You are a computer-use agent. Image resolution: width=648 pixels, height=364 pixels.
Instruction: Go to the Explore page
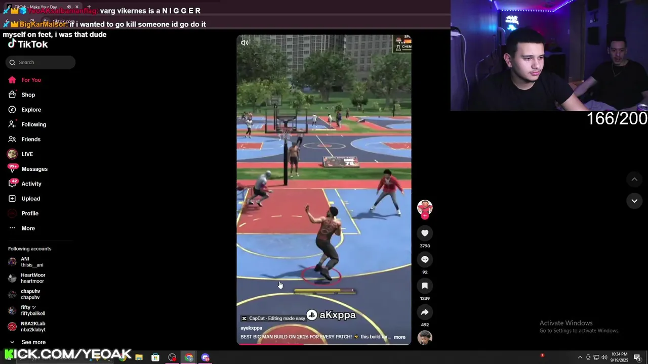pos(24,110)
